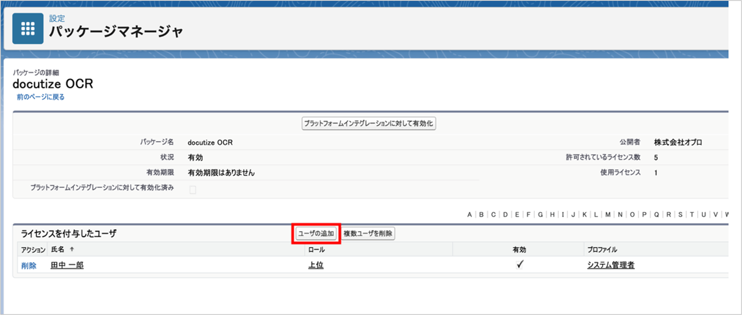
Task: Filter users by letter V
Action: pyautogui.click(x=716, y=214)
